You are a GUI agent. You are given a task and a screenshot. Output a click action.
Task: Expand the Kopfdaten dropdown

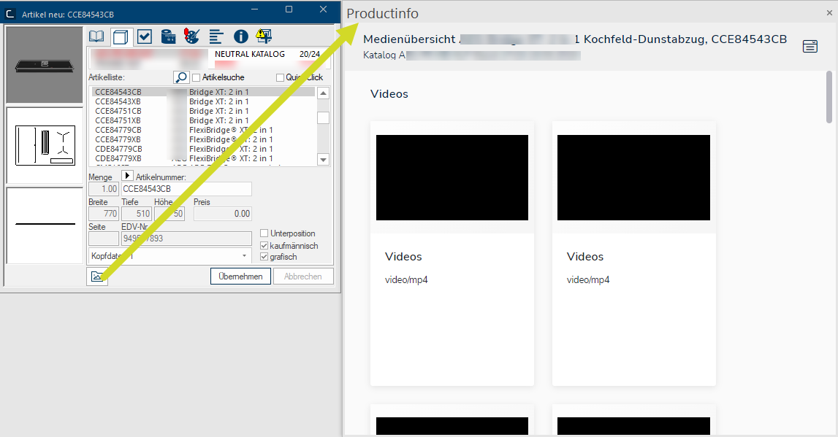click(244, 256)
